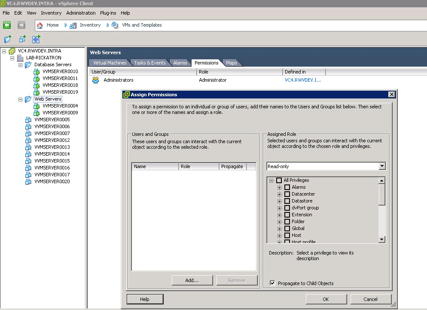Click the grey Forward navigation arrow

click(21, 25)
